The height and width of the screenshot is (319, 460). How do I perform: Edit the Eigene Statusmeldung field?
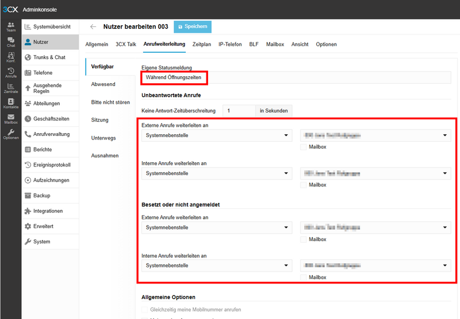(296, 77)
